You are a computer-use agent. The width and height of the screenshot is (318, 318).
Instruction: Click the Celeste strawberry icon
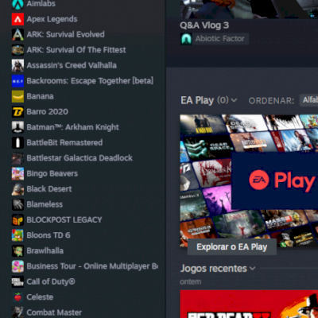click(17, 297)
